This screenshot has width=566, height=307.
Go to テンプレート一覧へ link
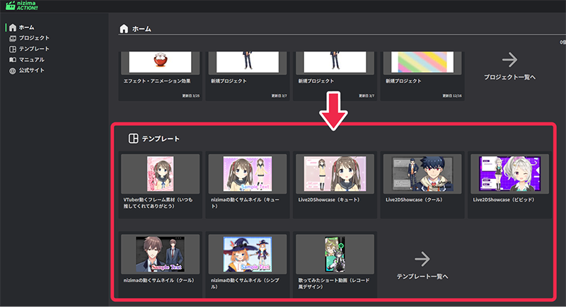tap(422, 277)
